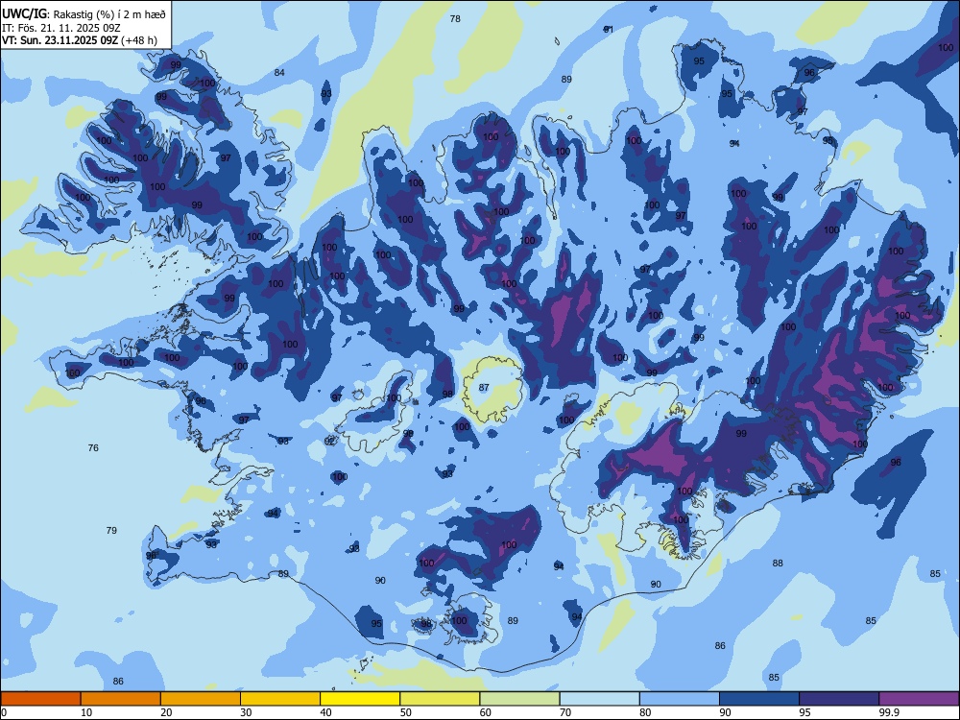Click the 60–70 light green legend swatch

(x=519, y=699)
